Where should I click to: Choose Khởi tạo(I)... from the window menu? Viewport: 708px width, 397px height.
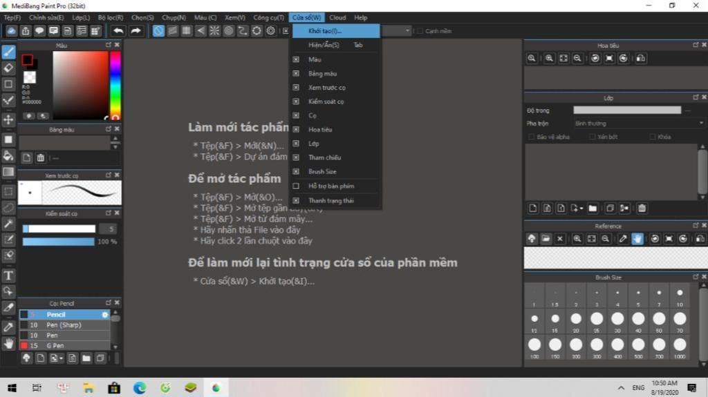click(325, 31)
